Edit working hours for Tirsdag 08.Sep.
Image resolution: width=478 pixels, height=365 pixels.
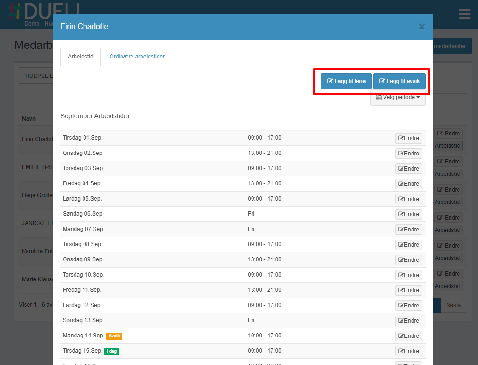click(x=409, y=245)
